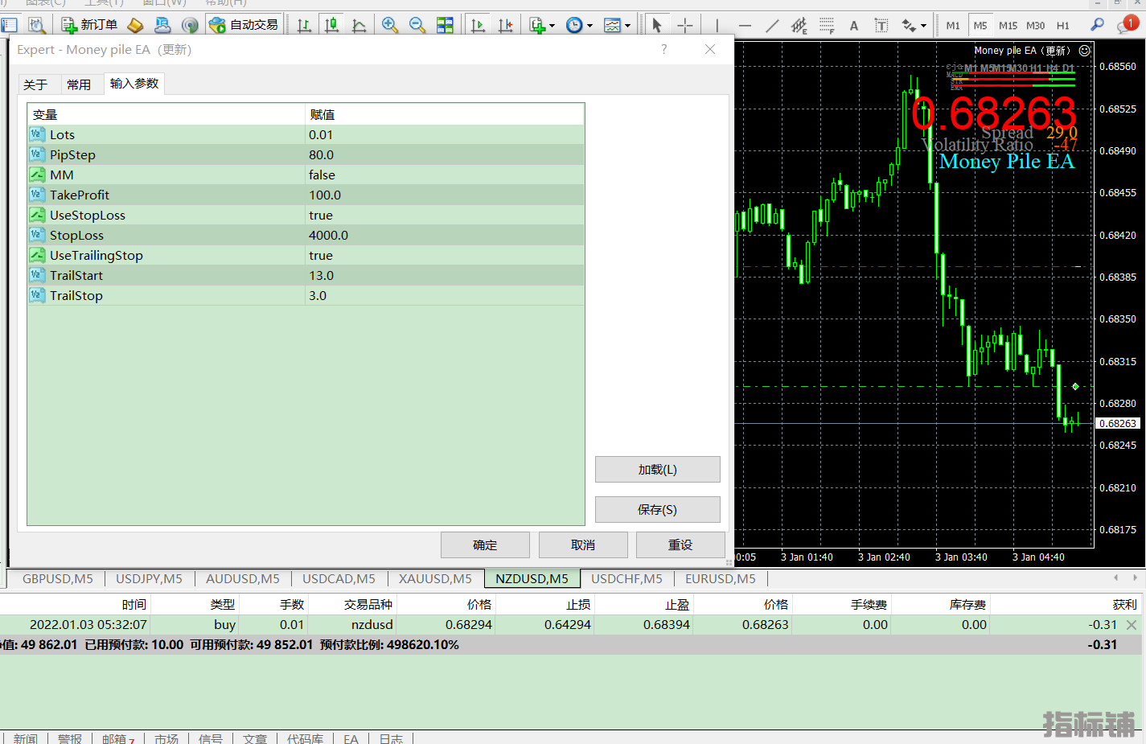The width and height of the screenshot is (1146, 744).
Task: Open the indicators list icon
Action: 537,25
